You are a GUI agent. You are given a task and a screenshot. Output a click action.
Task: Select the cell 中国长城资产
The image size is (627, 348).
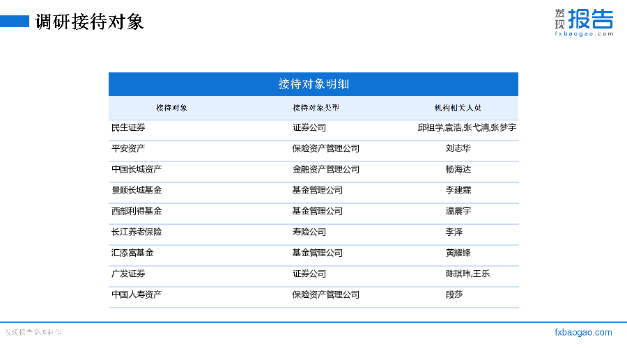point(137,169)
